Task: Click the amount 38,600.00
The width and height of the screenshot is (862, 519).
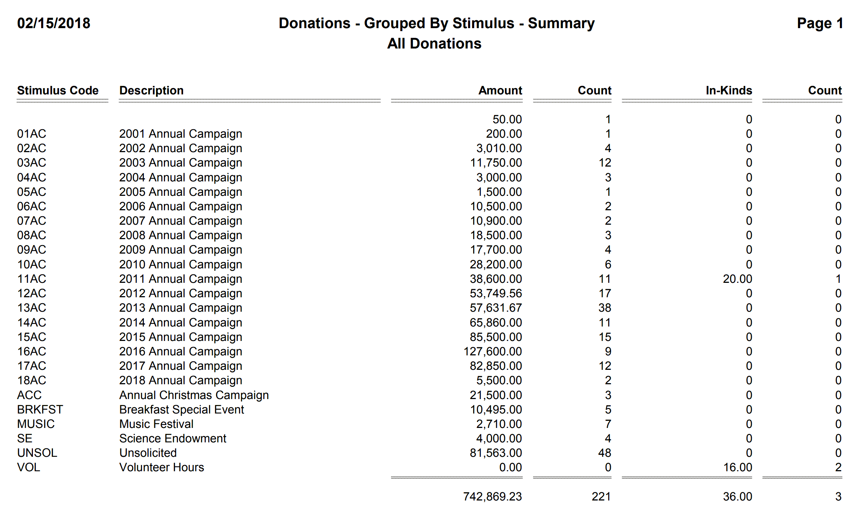Action: pos(496,279)
